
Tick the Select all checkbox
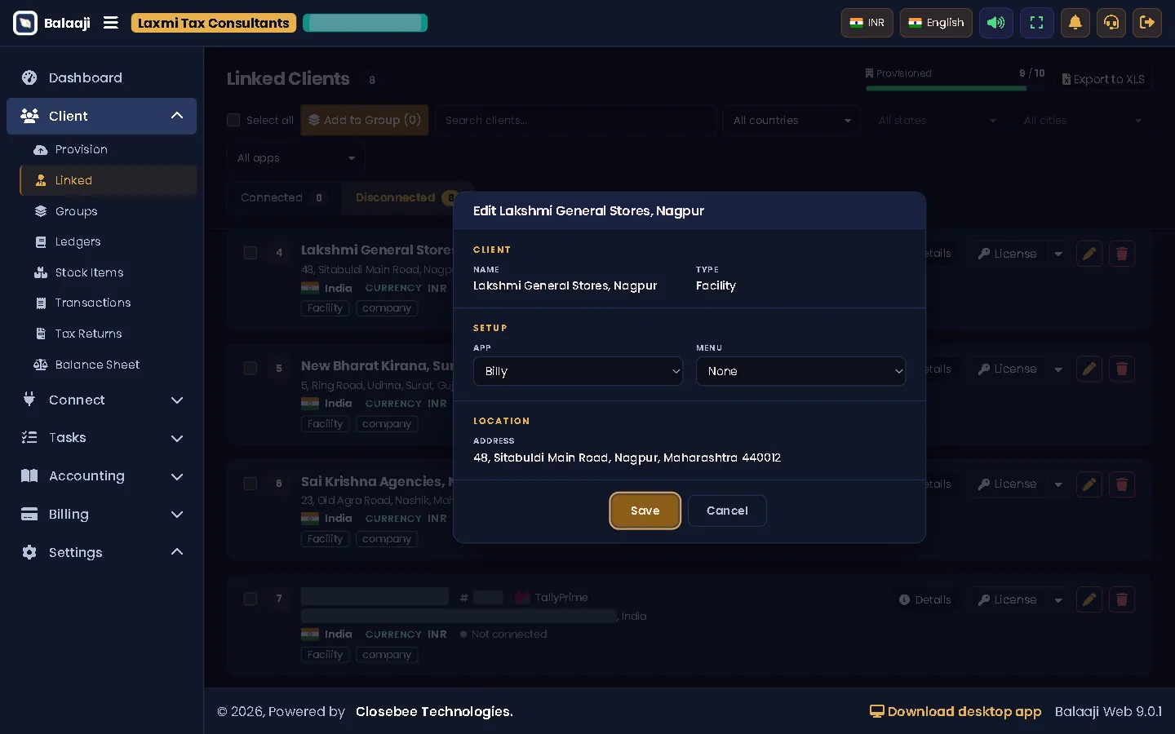pos(233,120)
